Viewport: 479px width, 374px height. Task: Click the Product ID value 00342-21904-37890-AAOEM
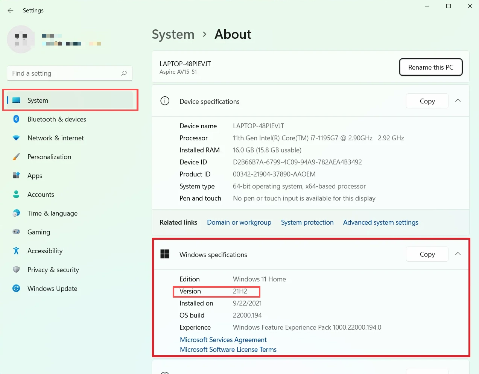tap(274, 174)
